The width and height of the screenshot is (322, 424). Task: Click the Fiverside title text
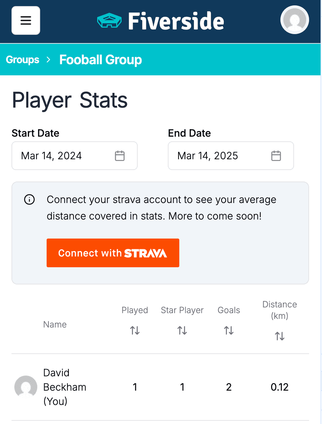point(176,21)
